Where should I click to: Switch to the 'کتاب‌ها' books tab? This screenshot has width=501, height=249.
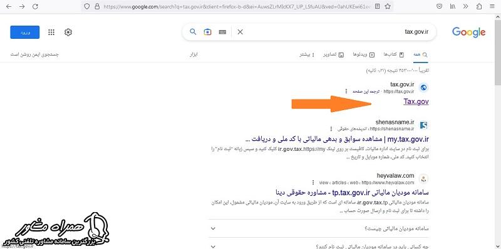click(394, 54)
